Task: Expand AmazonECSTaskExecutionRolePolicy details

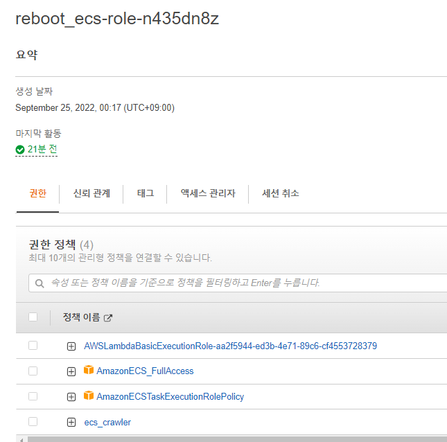Action: click(71, 397)
